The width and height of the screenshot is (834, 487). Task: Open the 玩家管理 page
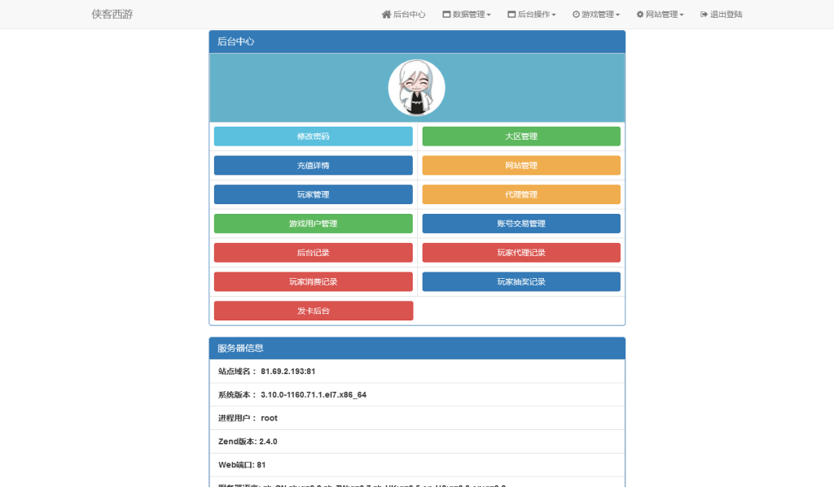[x=313, y=194]
